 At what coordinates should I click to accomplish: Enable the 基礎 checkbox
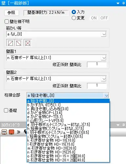click(x=6, y=110)
